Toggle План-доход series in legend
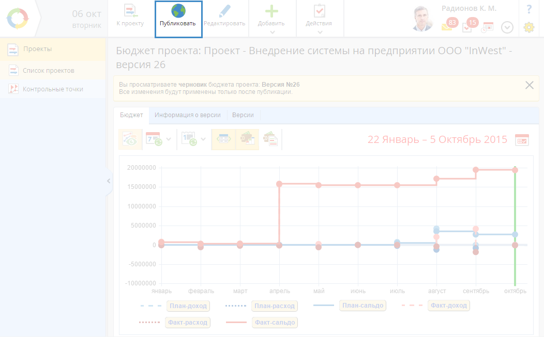Screen dimensions: 544x337 click(x=187, y=306)
